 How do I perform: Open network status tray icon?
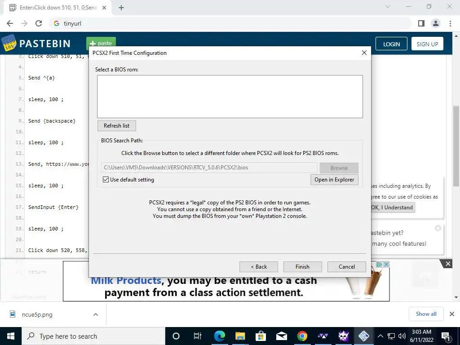click(391, 336)
